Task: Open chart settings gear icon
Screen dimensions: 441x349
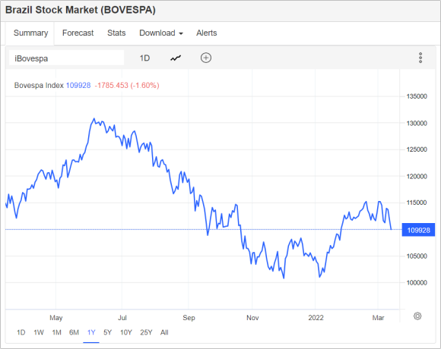Action: click(x=417, y=316)
